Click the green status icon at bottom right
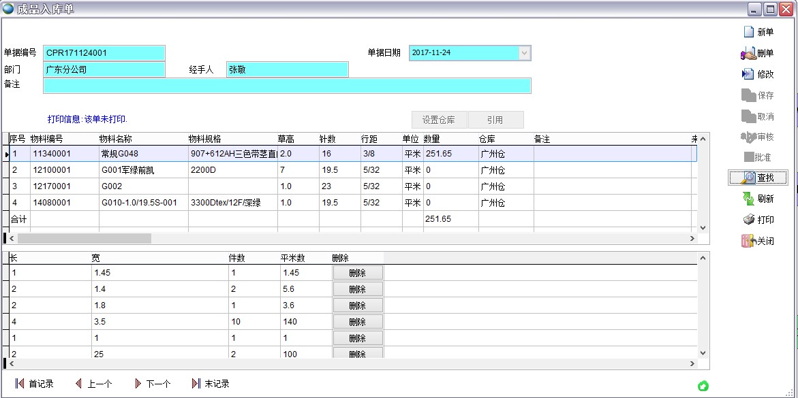The image size is (798, 398). (x=703, y=386)
